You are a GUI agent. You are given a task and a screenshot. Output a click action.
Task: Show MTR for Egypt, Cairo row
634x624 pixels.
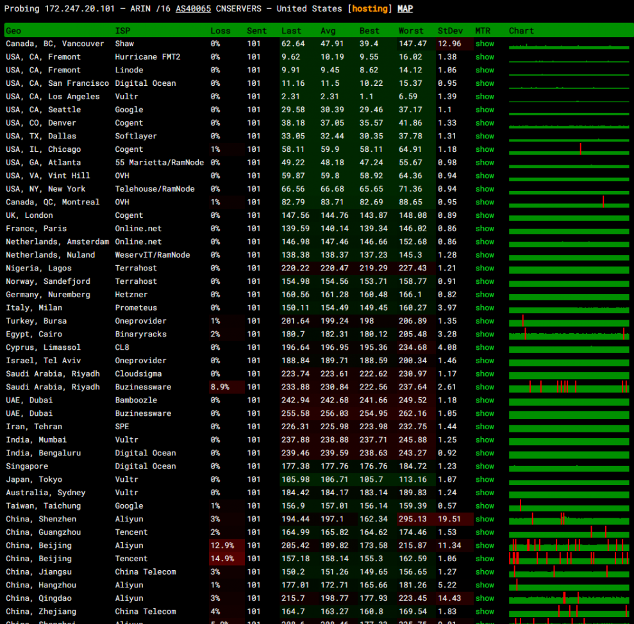click(x=485, y=334)
